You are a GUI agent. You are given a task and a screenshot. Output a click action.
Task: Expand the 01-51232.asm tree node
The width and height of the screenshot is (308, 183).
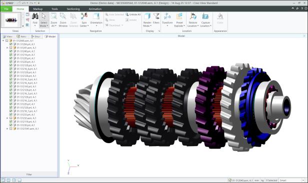pyautogui.click(x=7, y=118)
